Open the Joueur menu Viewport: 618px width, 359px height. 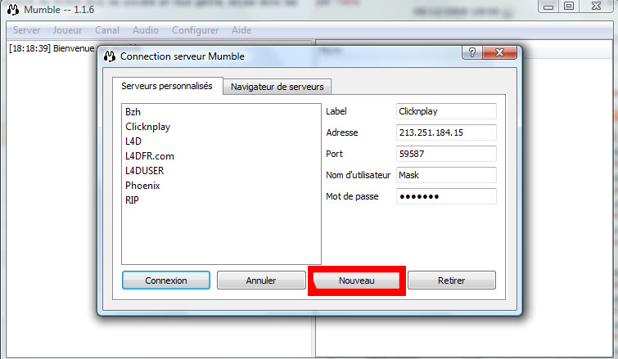click(67, 30)
